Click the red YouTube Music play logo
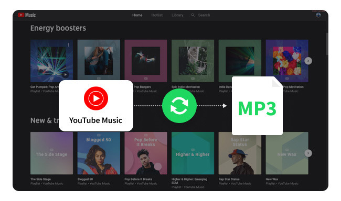Viewport: 341px width, 201px height. coord(96,98)
